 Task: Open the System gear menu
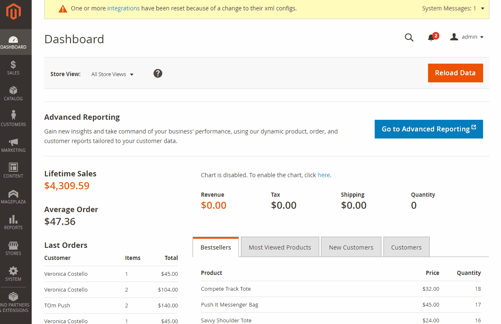click(x=13, y=274)
